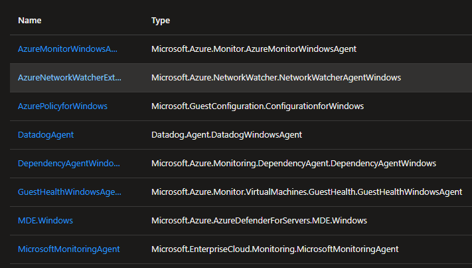
Task: Open the AzurePolicyforWindows extension
Action: tap(62, 106)
